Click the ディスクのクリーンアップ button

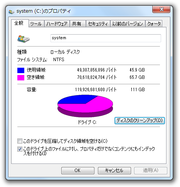[140, 120]
